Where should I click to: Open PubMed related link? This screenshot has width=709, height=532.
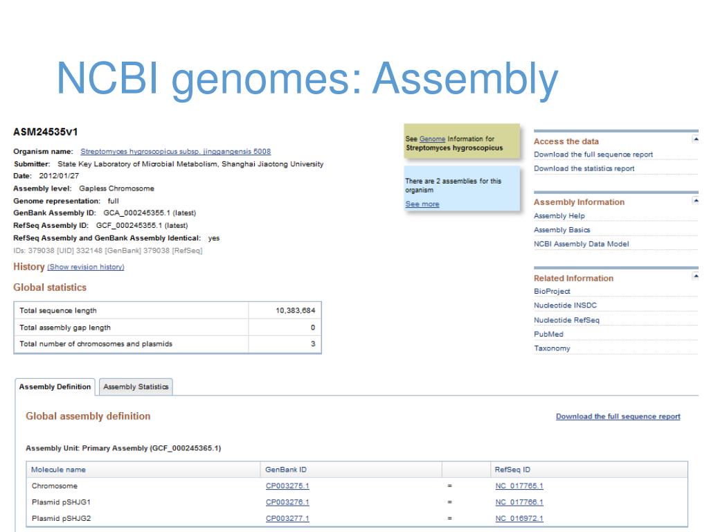(x=548, y=335)
